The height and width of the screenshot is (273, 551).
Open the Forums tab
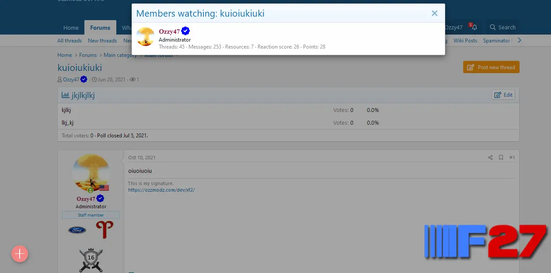pos(100,28)
